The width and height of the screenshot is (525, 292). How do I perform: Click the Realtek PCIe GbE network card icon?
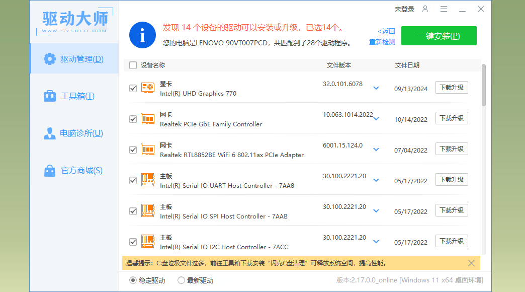tap(148, 119)
